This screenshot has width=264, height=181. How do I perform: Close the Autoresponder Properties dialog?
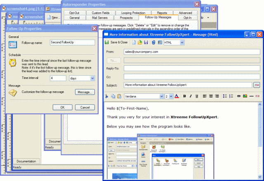[x=197, y=4]
